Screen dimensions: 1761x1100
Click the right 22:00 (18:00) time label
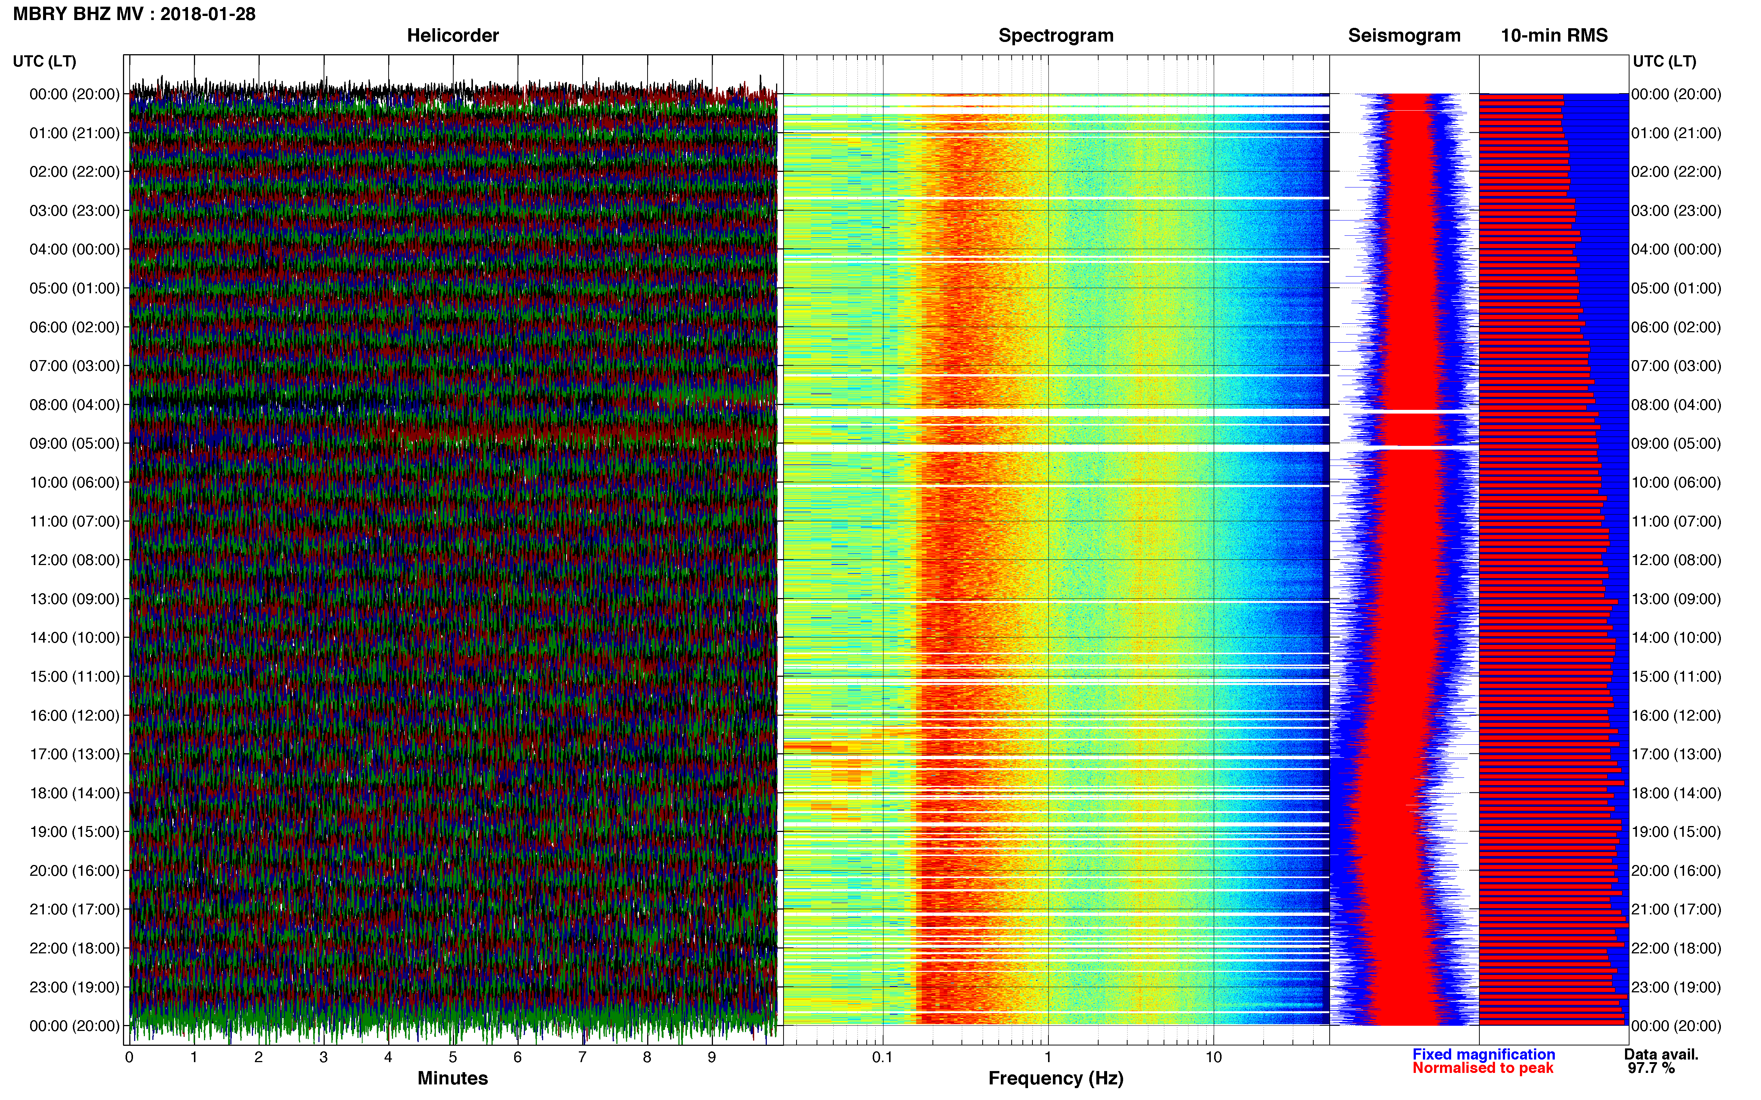pos(1677,949)
